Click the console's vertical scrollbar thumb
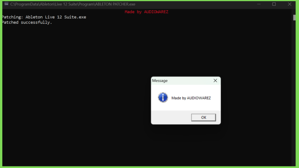This screenshot has height=168, width=299. 294,17
